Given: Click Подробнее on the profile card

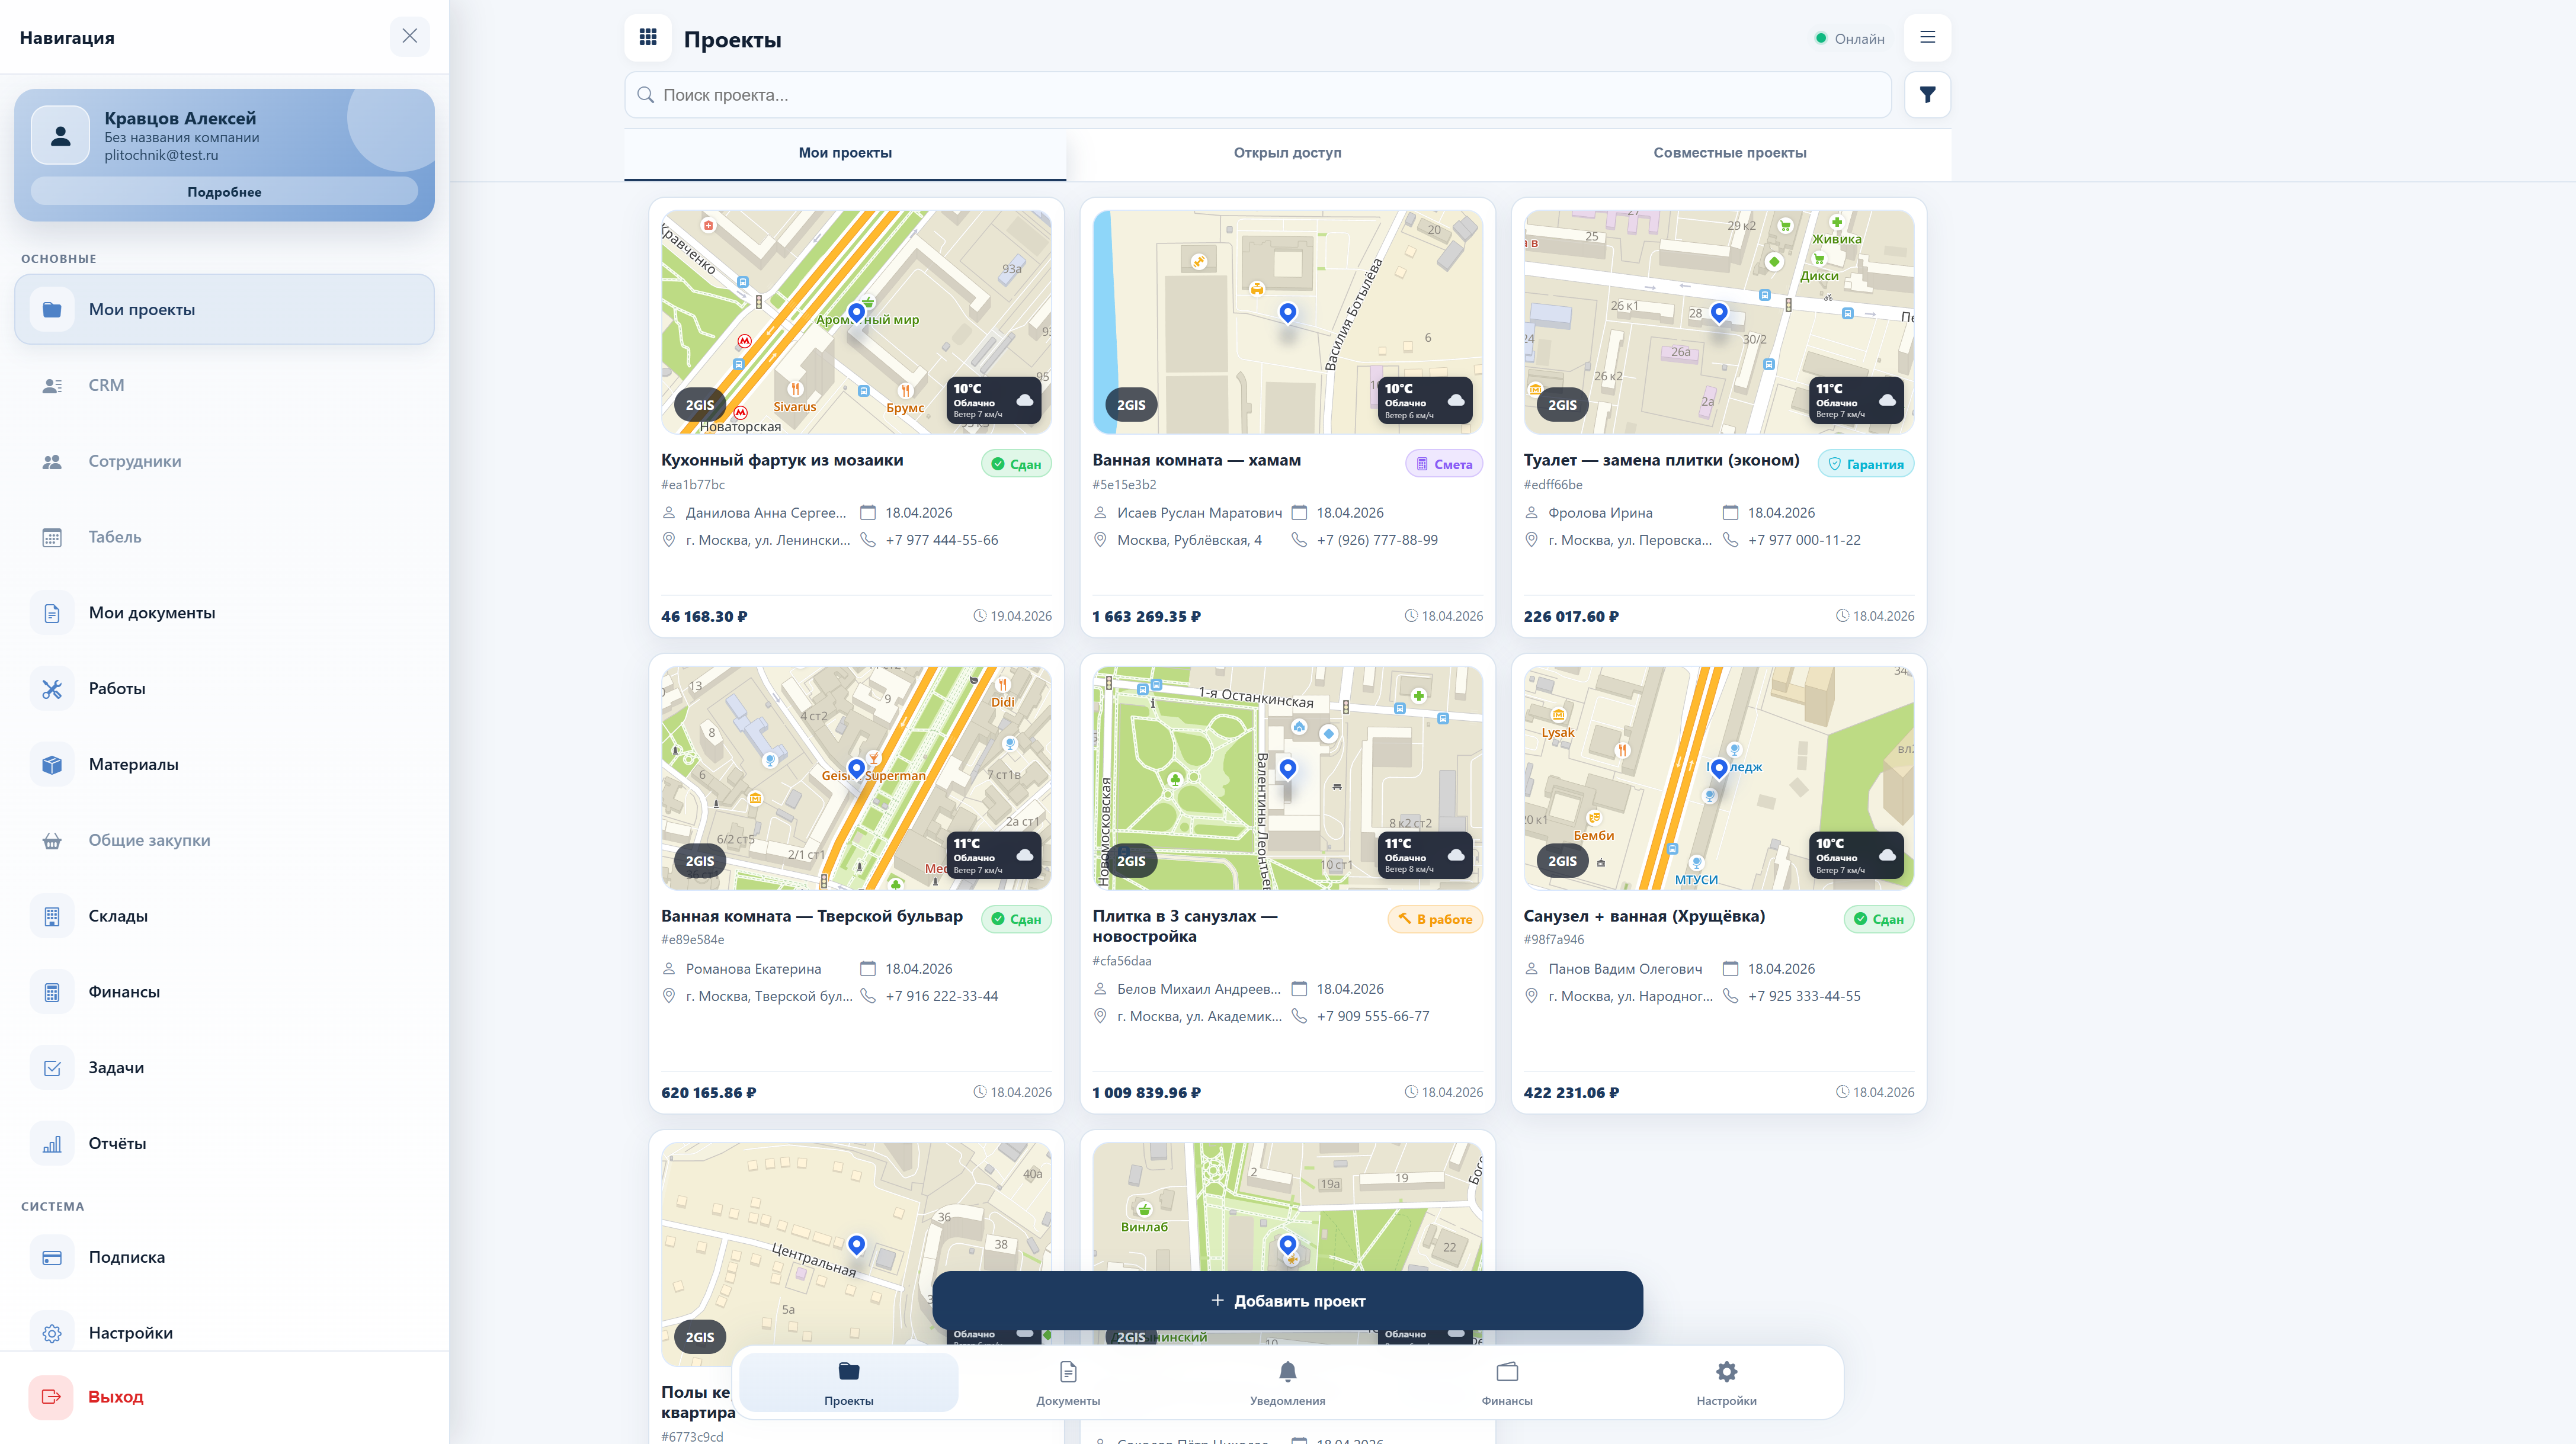Looking at the screenshot, I should [224, 192].
